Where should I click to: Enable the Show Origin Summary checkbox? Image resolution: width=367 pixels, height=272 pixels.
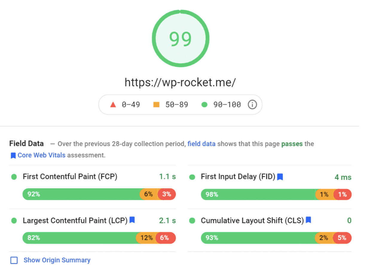pos(14,260)
